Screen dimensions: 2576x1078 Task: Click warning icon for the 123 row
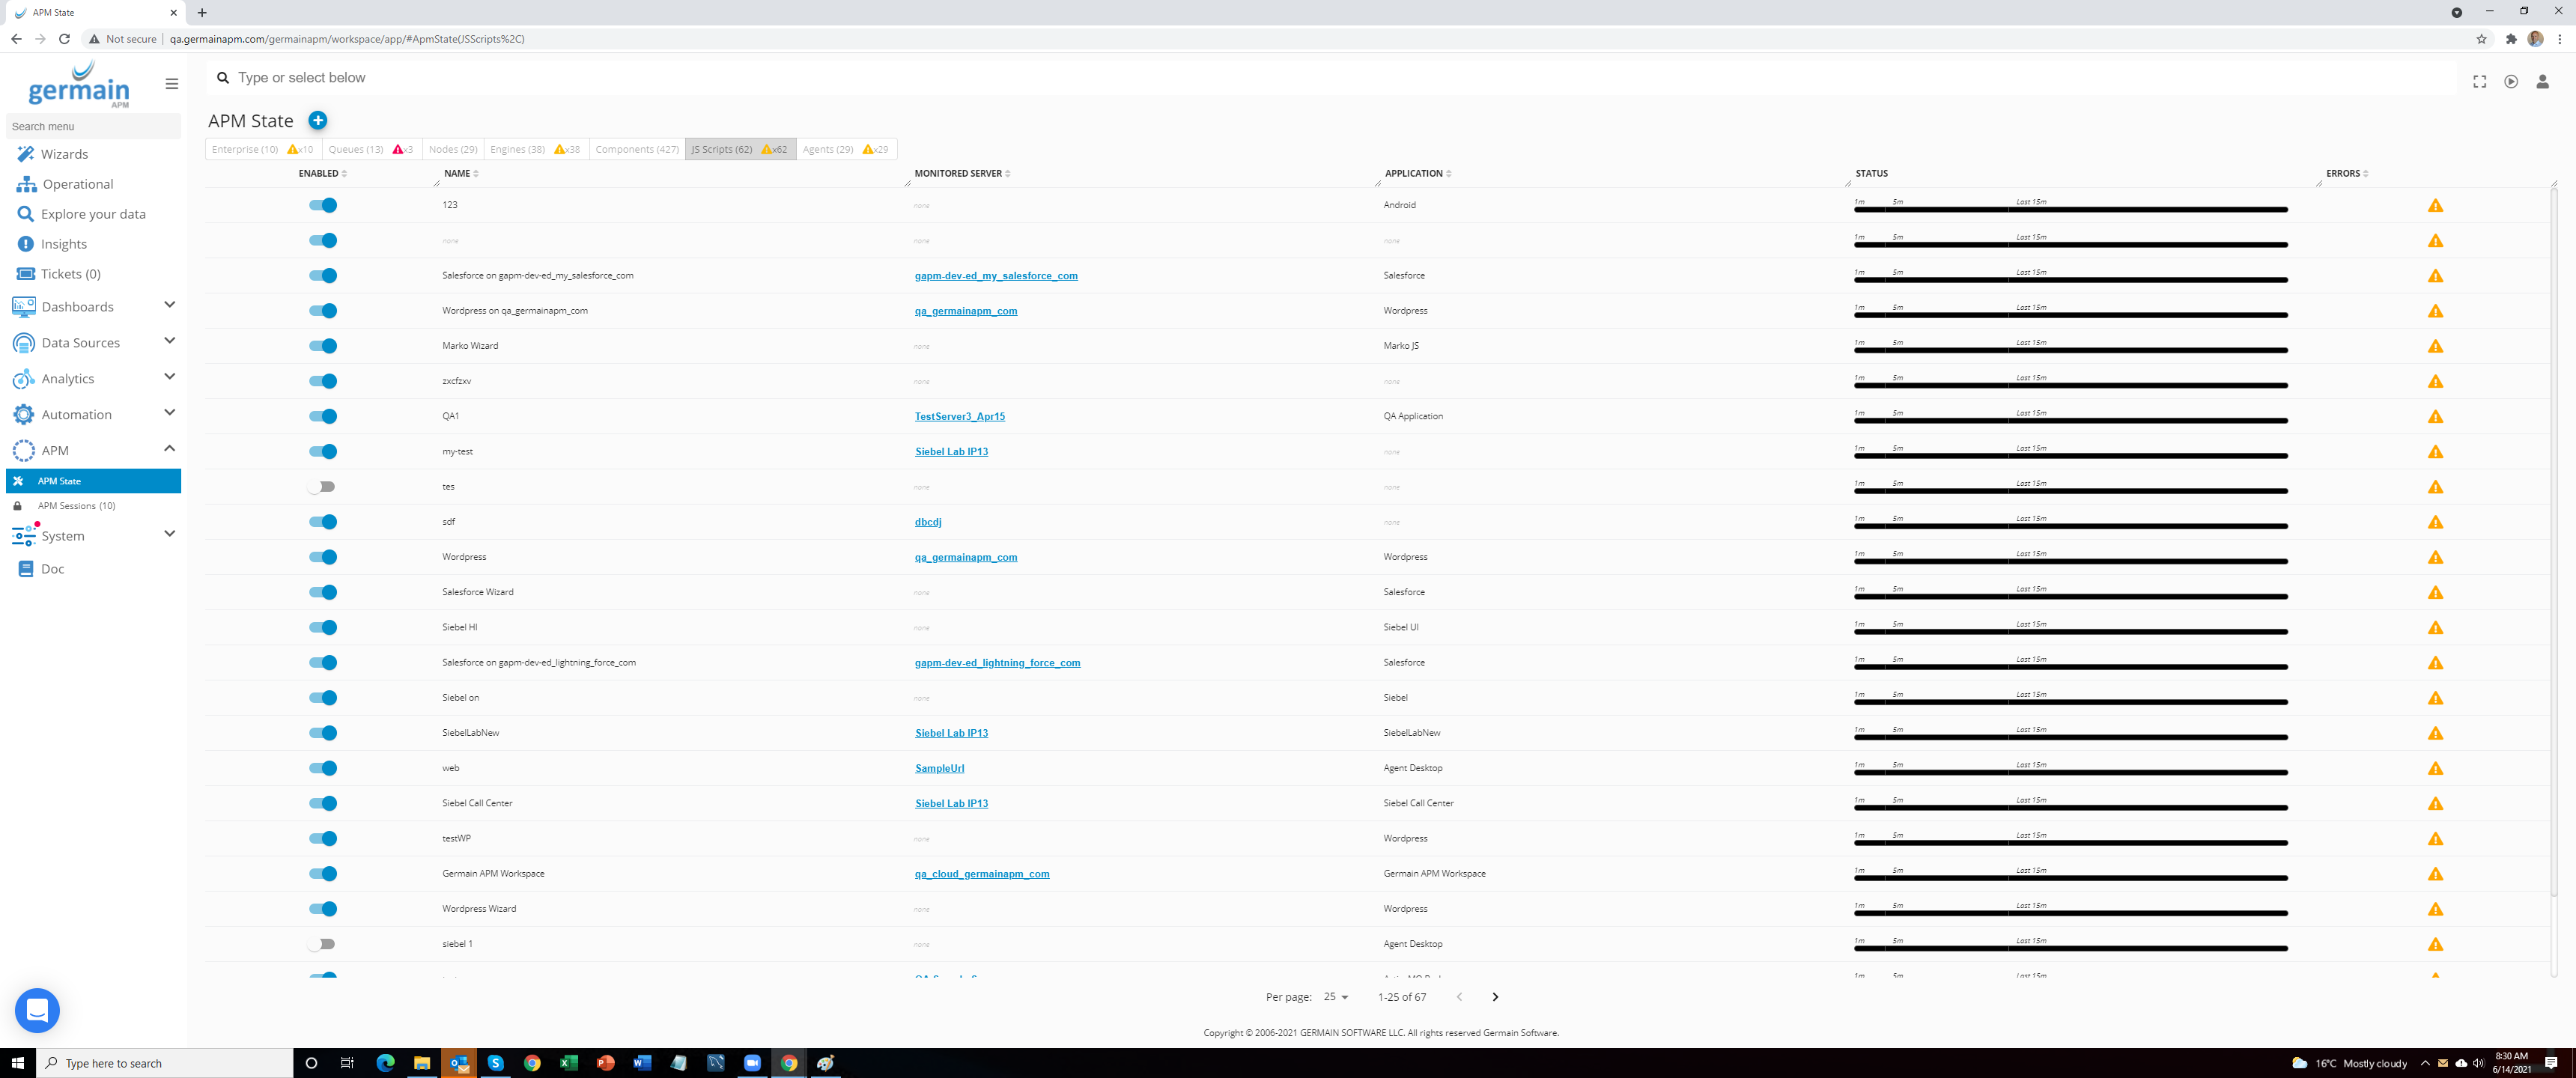point(2435,206)
